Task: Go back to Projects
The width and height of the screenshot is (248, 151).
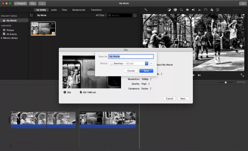Action: tap(21, 3)
